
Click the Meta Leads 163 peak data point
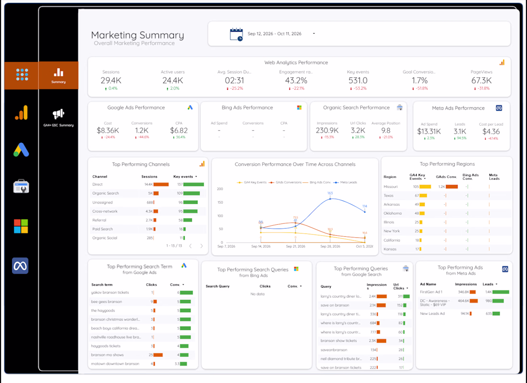330,199
